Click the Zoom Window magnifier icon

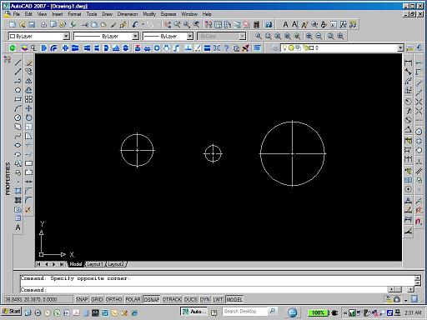pyautogui.click(x=259, y=36)
